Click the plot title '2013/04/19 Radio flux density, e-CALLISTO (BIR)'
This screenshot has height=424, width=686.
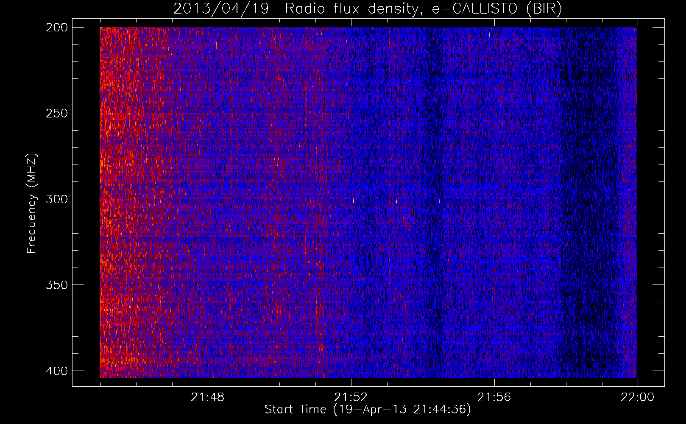pyautogui.click(x=368, y=9)
